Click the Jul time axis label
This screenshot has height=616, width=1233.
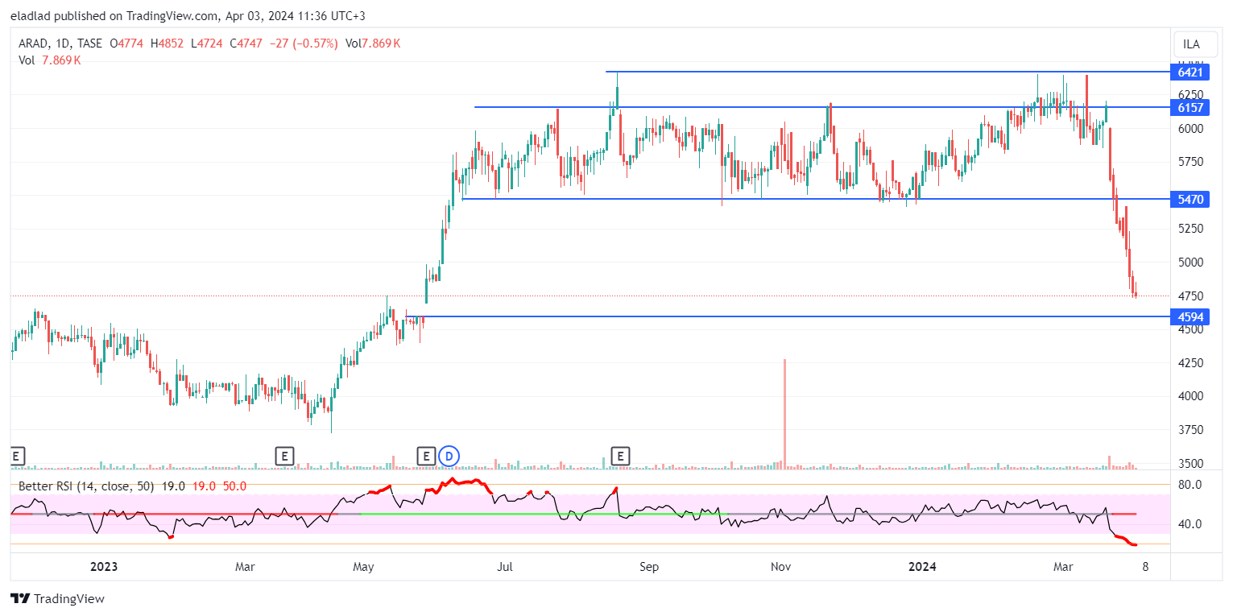505,567
